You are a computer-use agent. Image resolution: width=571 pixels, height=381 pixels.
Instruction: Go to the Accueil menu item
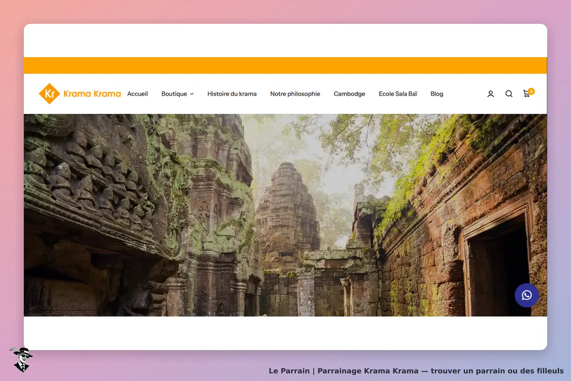point(138,94)
